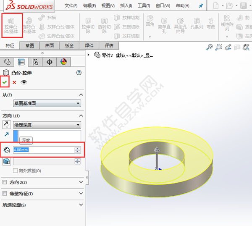Expand the Direction 2 section chevron
The height and width of the screenshot is (226, 252).
click(81, 182)
